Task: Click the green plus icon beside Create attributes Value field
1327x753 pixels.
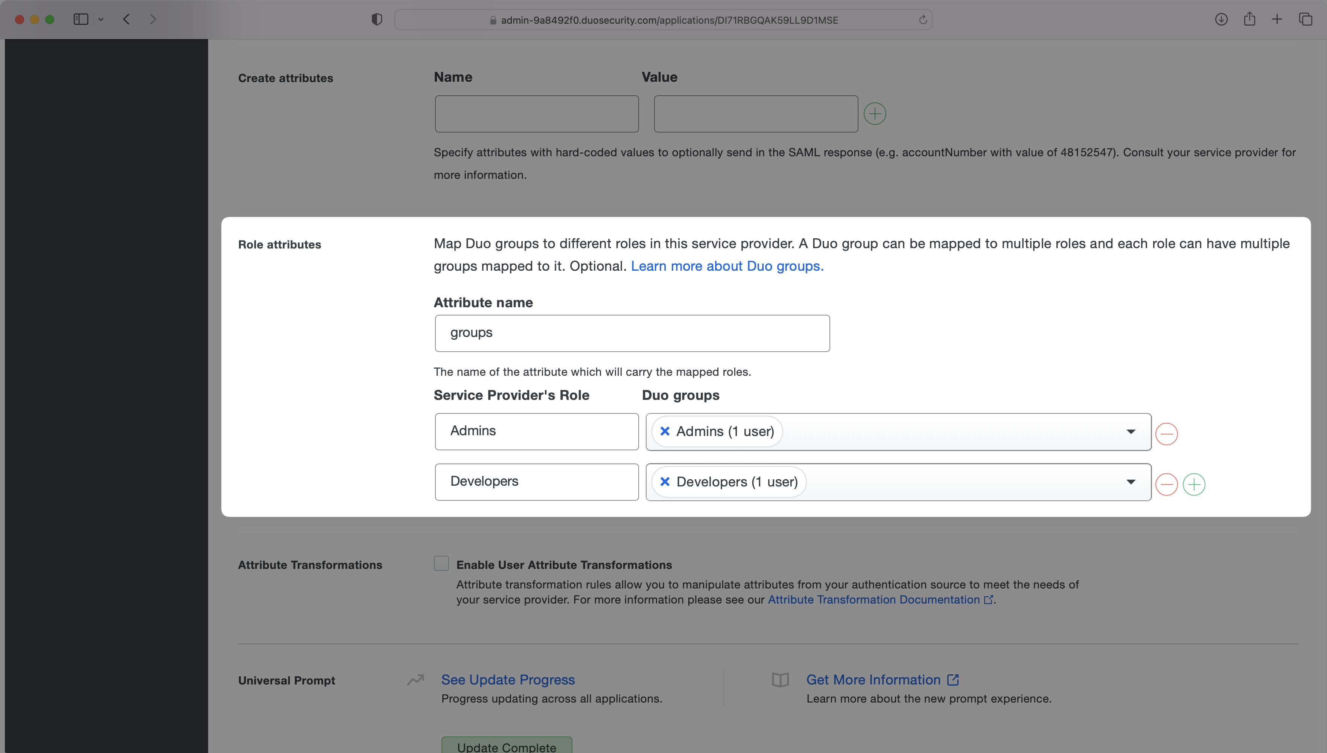Action: pyautogui.click(x=875, y=114)
